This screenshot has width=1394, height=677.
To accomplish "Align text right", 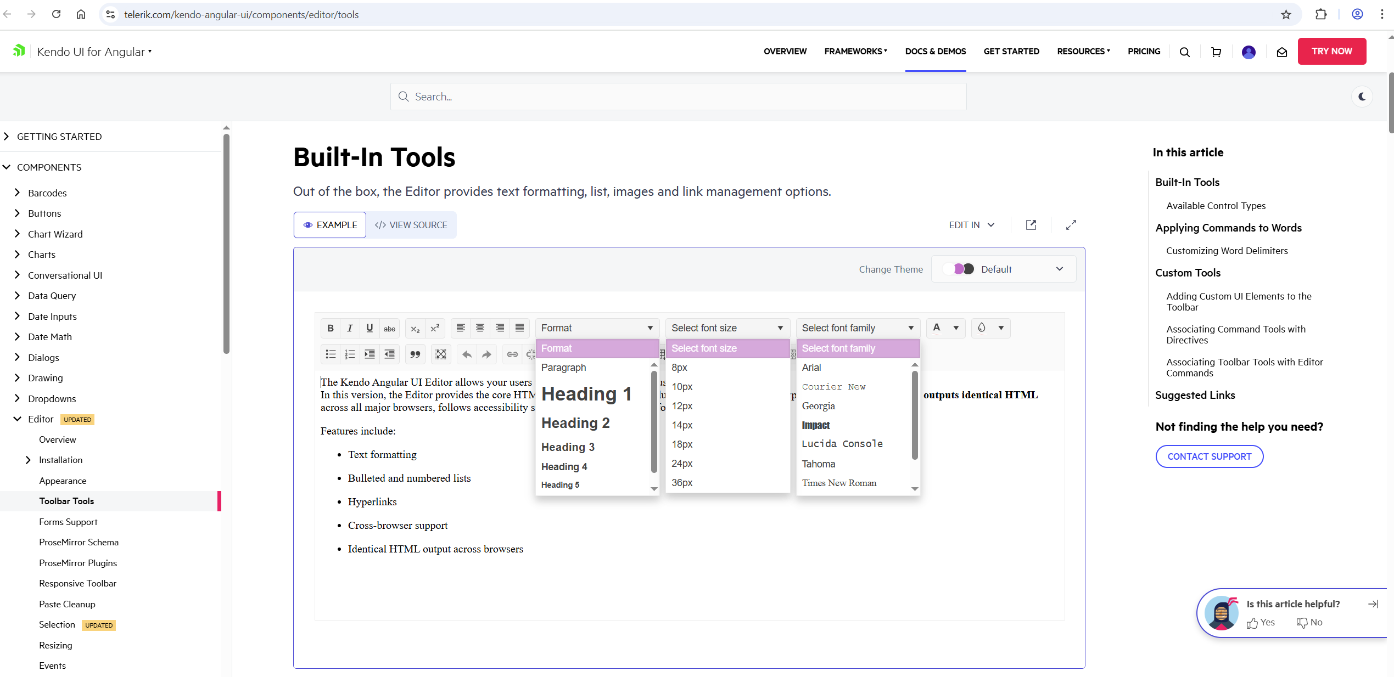I will click(x=500, y=328).
